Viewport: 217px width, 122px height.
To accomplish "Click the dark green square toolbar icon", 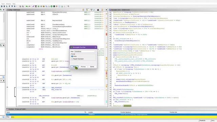I will pos(54,6).
